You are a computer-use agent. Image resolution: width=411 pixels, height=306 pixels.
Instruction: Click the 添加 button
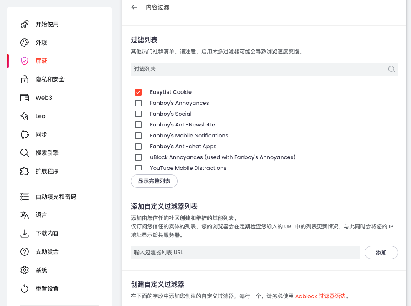click(x=381, y=253)
